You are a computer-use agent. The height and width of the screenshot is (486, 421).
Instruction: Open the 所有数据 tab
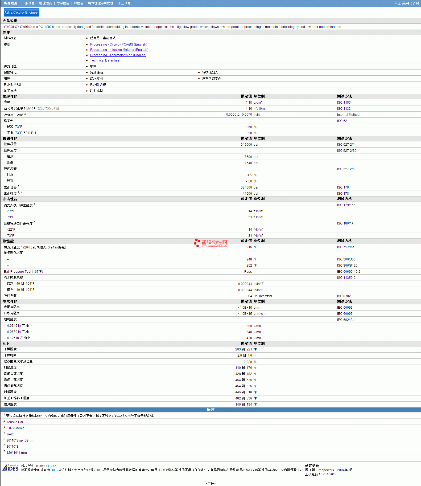(x=10, y=3)
